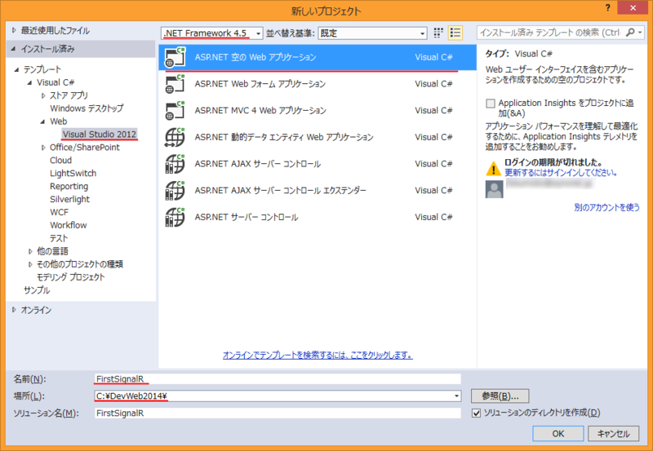Screen dimensions: 653x451
Task: Collapse the テンプレート tree node
Action: pyautogui.click(x=16, y=70)
